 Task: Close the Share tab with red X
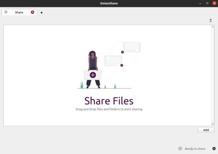click(x=32, y=12)
